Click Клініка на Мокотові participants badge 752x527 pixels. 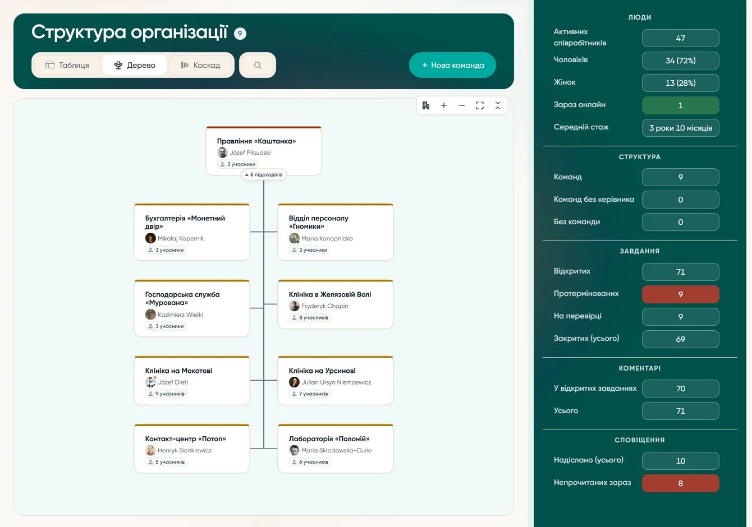(x=166, y=394)
